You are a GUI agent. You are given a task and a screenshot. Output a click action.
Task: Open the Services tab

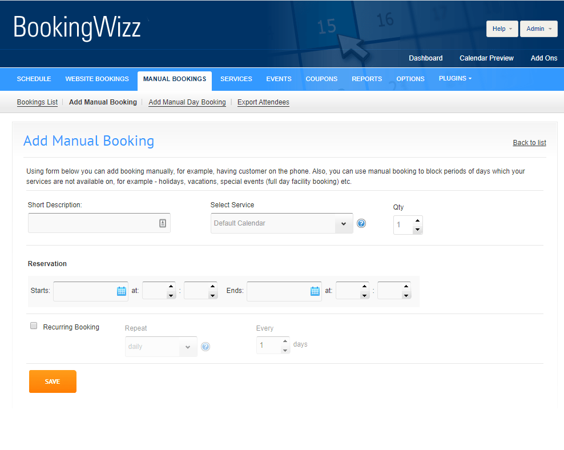[x=236, y=79]
